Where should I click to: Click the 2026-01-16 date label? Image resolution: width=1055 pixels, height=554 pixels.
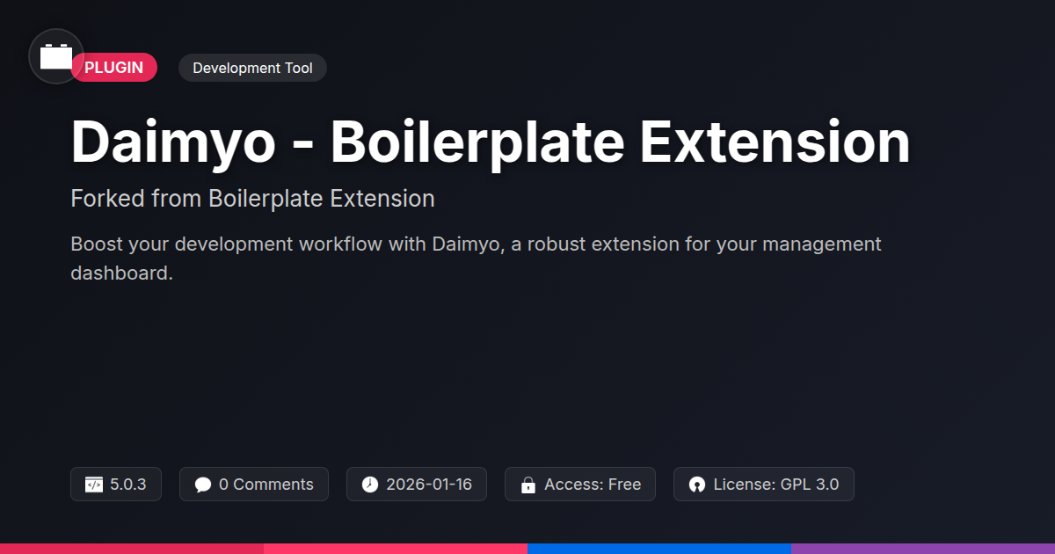pyautogui.click(x=429, y=485)
